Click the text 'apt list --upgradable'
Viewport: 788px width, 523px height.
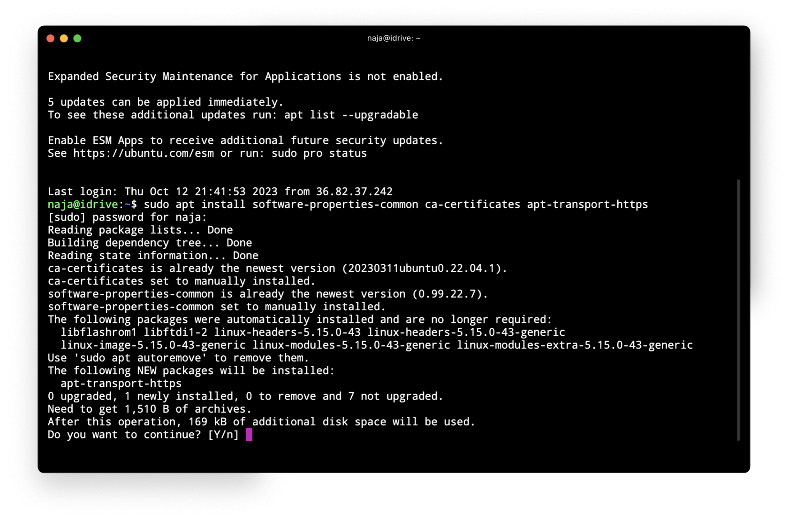pyautogui.click(x=351, y=115)
